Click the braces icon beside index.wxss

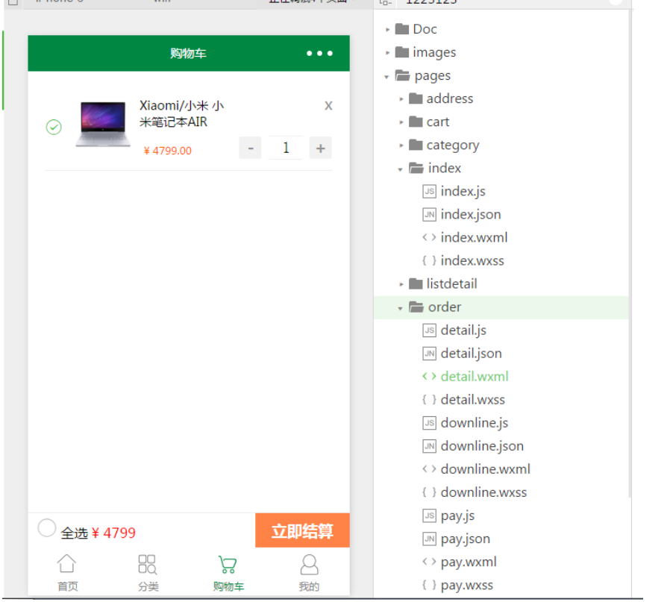tap(430, 260)
